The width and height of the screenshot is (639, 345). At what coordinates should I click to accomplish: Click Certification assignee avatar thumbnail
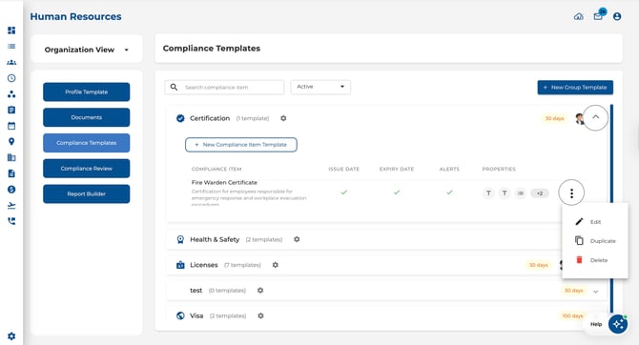coord(579,118)
